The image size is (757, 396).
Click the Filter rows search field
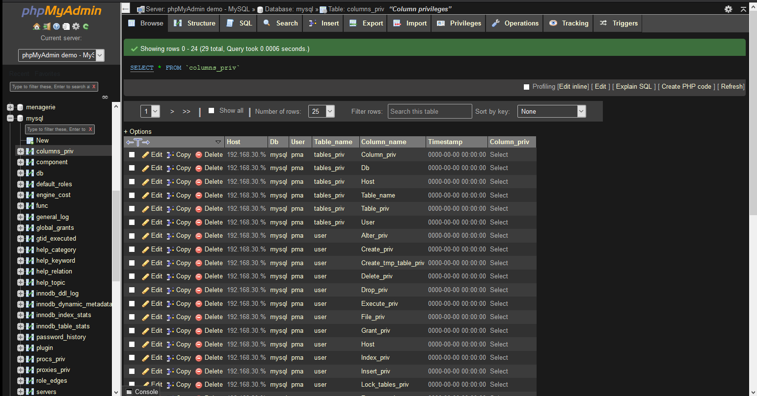tap(430, 111)
